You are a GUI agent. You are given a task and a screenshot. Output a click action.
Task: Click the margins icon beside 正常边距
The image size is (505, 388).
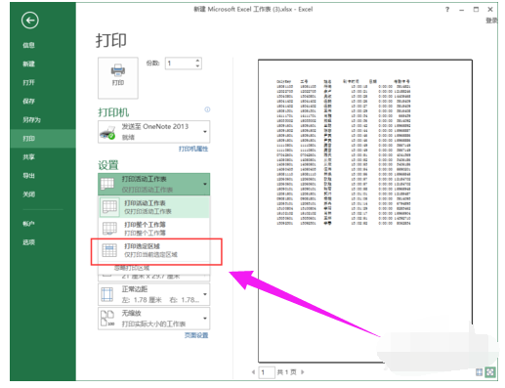point(106,294)
